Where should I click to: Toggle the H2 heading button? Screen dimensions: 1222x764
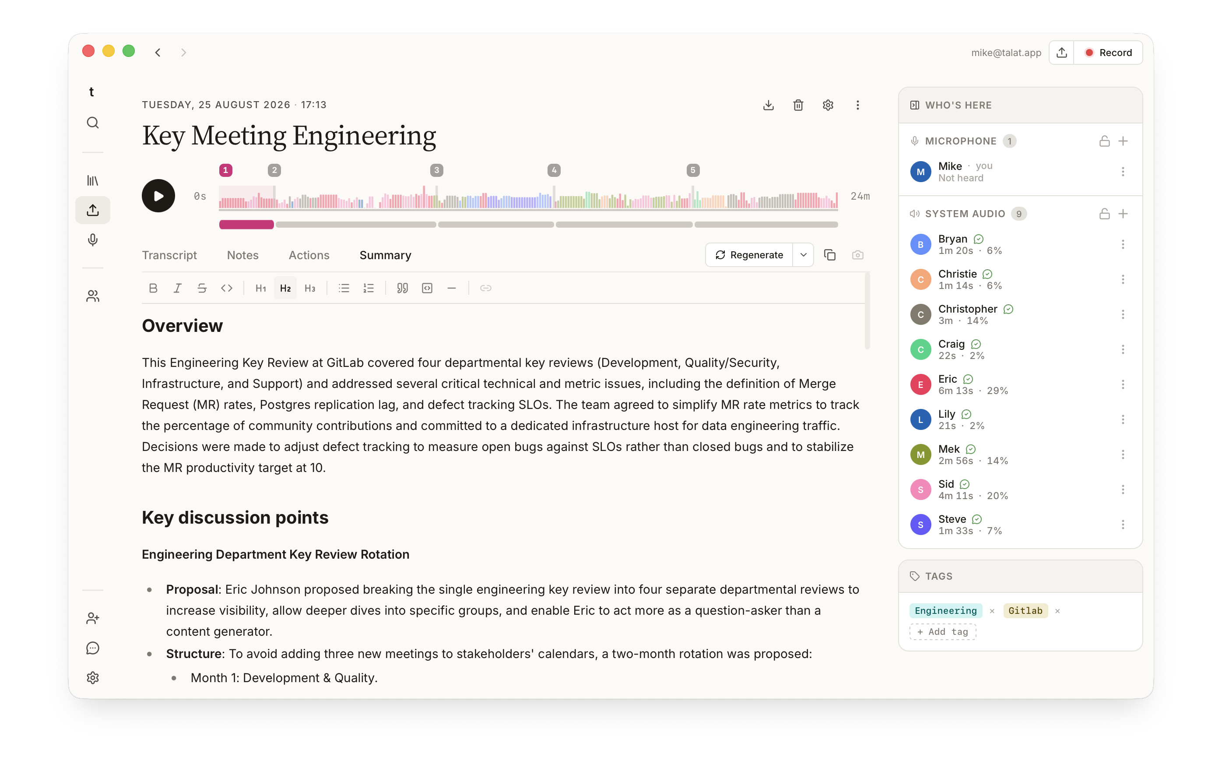point(285,288)
